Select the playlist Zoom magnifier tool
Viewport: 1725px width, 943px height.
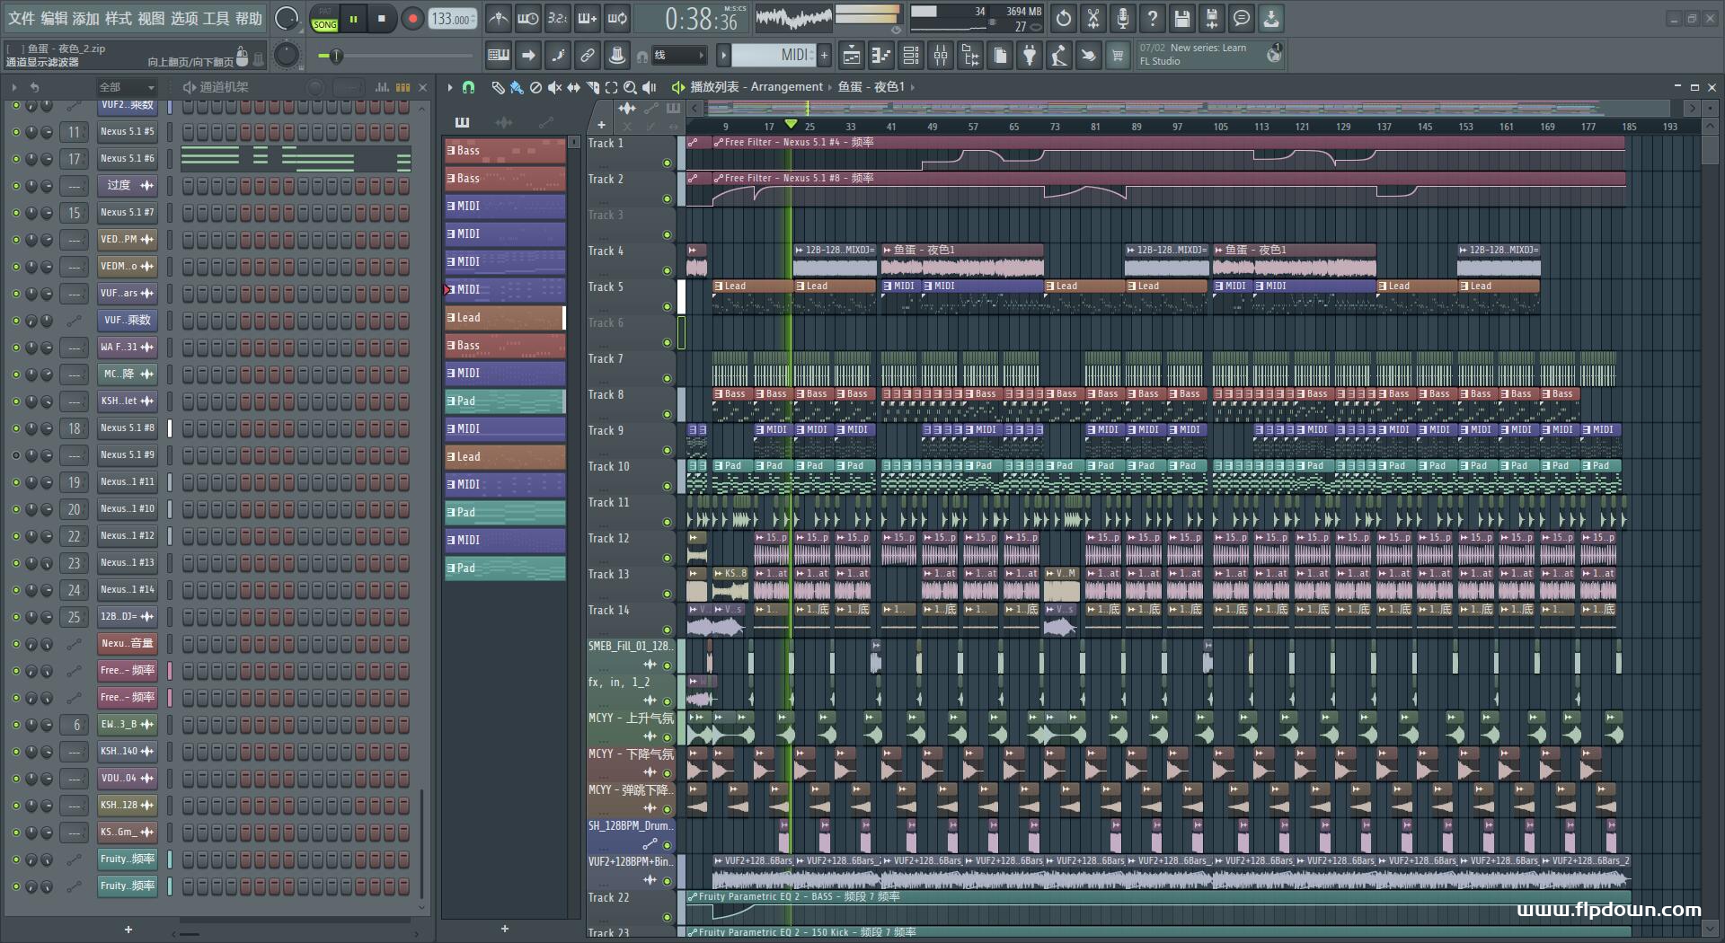point(630,87)
